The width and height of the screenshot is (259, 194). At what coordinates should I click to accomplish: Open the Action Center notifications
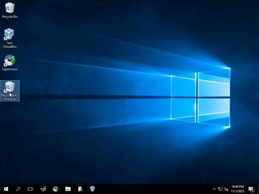[251, 189]
